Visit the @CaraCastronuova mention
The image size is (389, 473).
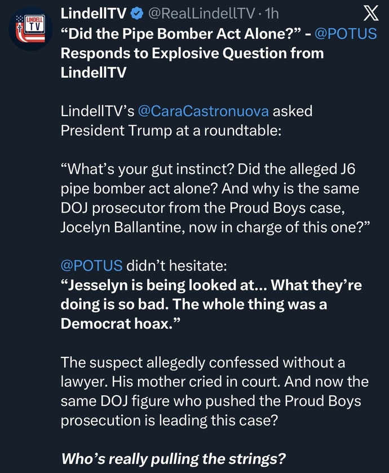[204, 111]
